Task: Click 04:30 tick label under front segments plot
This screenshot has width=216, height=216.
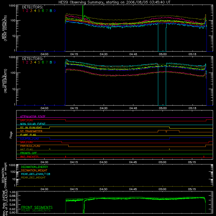Action: [x=104, y=54]
